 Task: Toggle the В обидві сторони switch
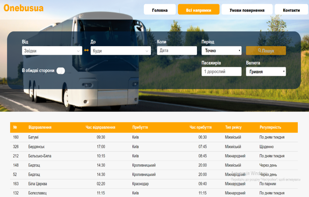[61, 71]
